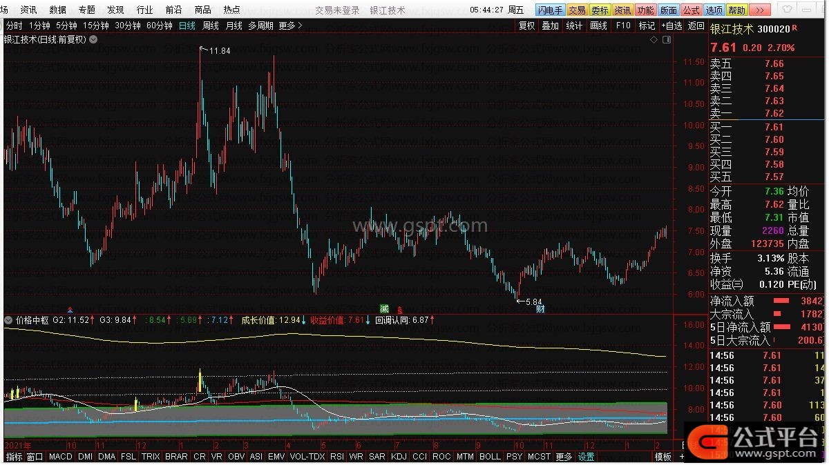Screen dimensions: 829x465
Task: Click the 财 marker under the 5.84 low
Action: tap(540, 308)
